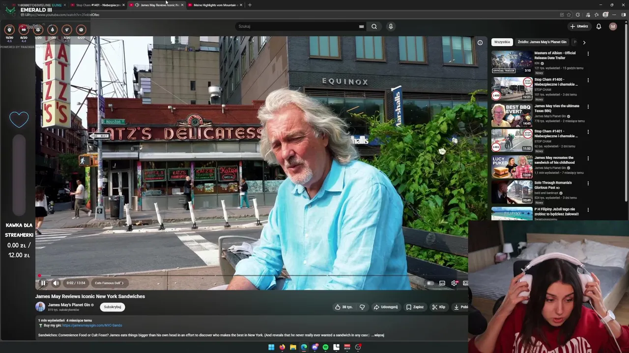Start voice search with the microphone
The height and width of the screenshot is (353, 629).
coord(391,26)
